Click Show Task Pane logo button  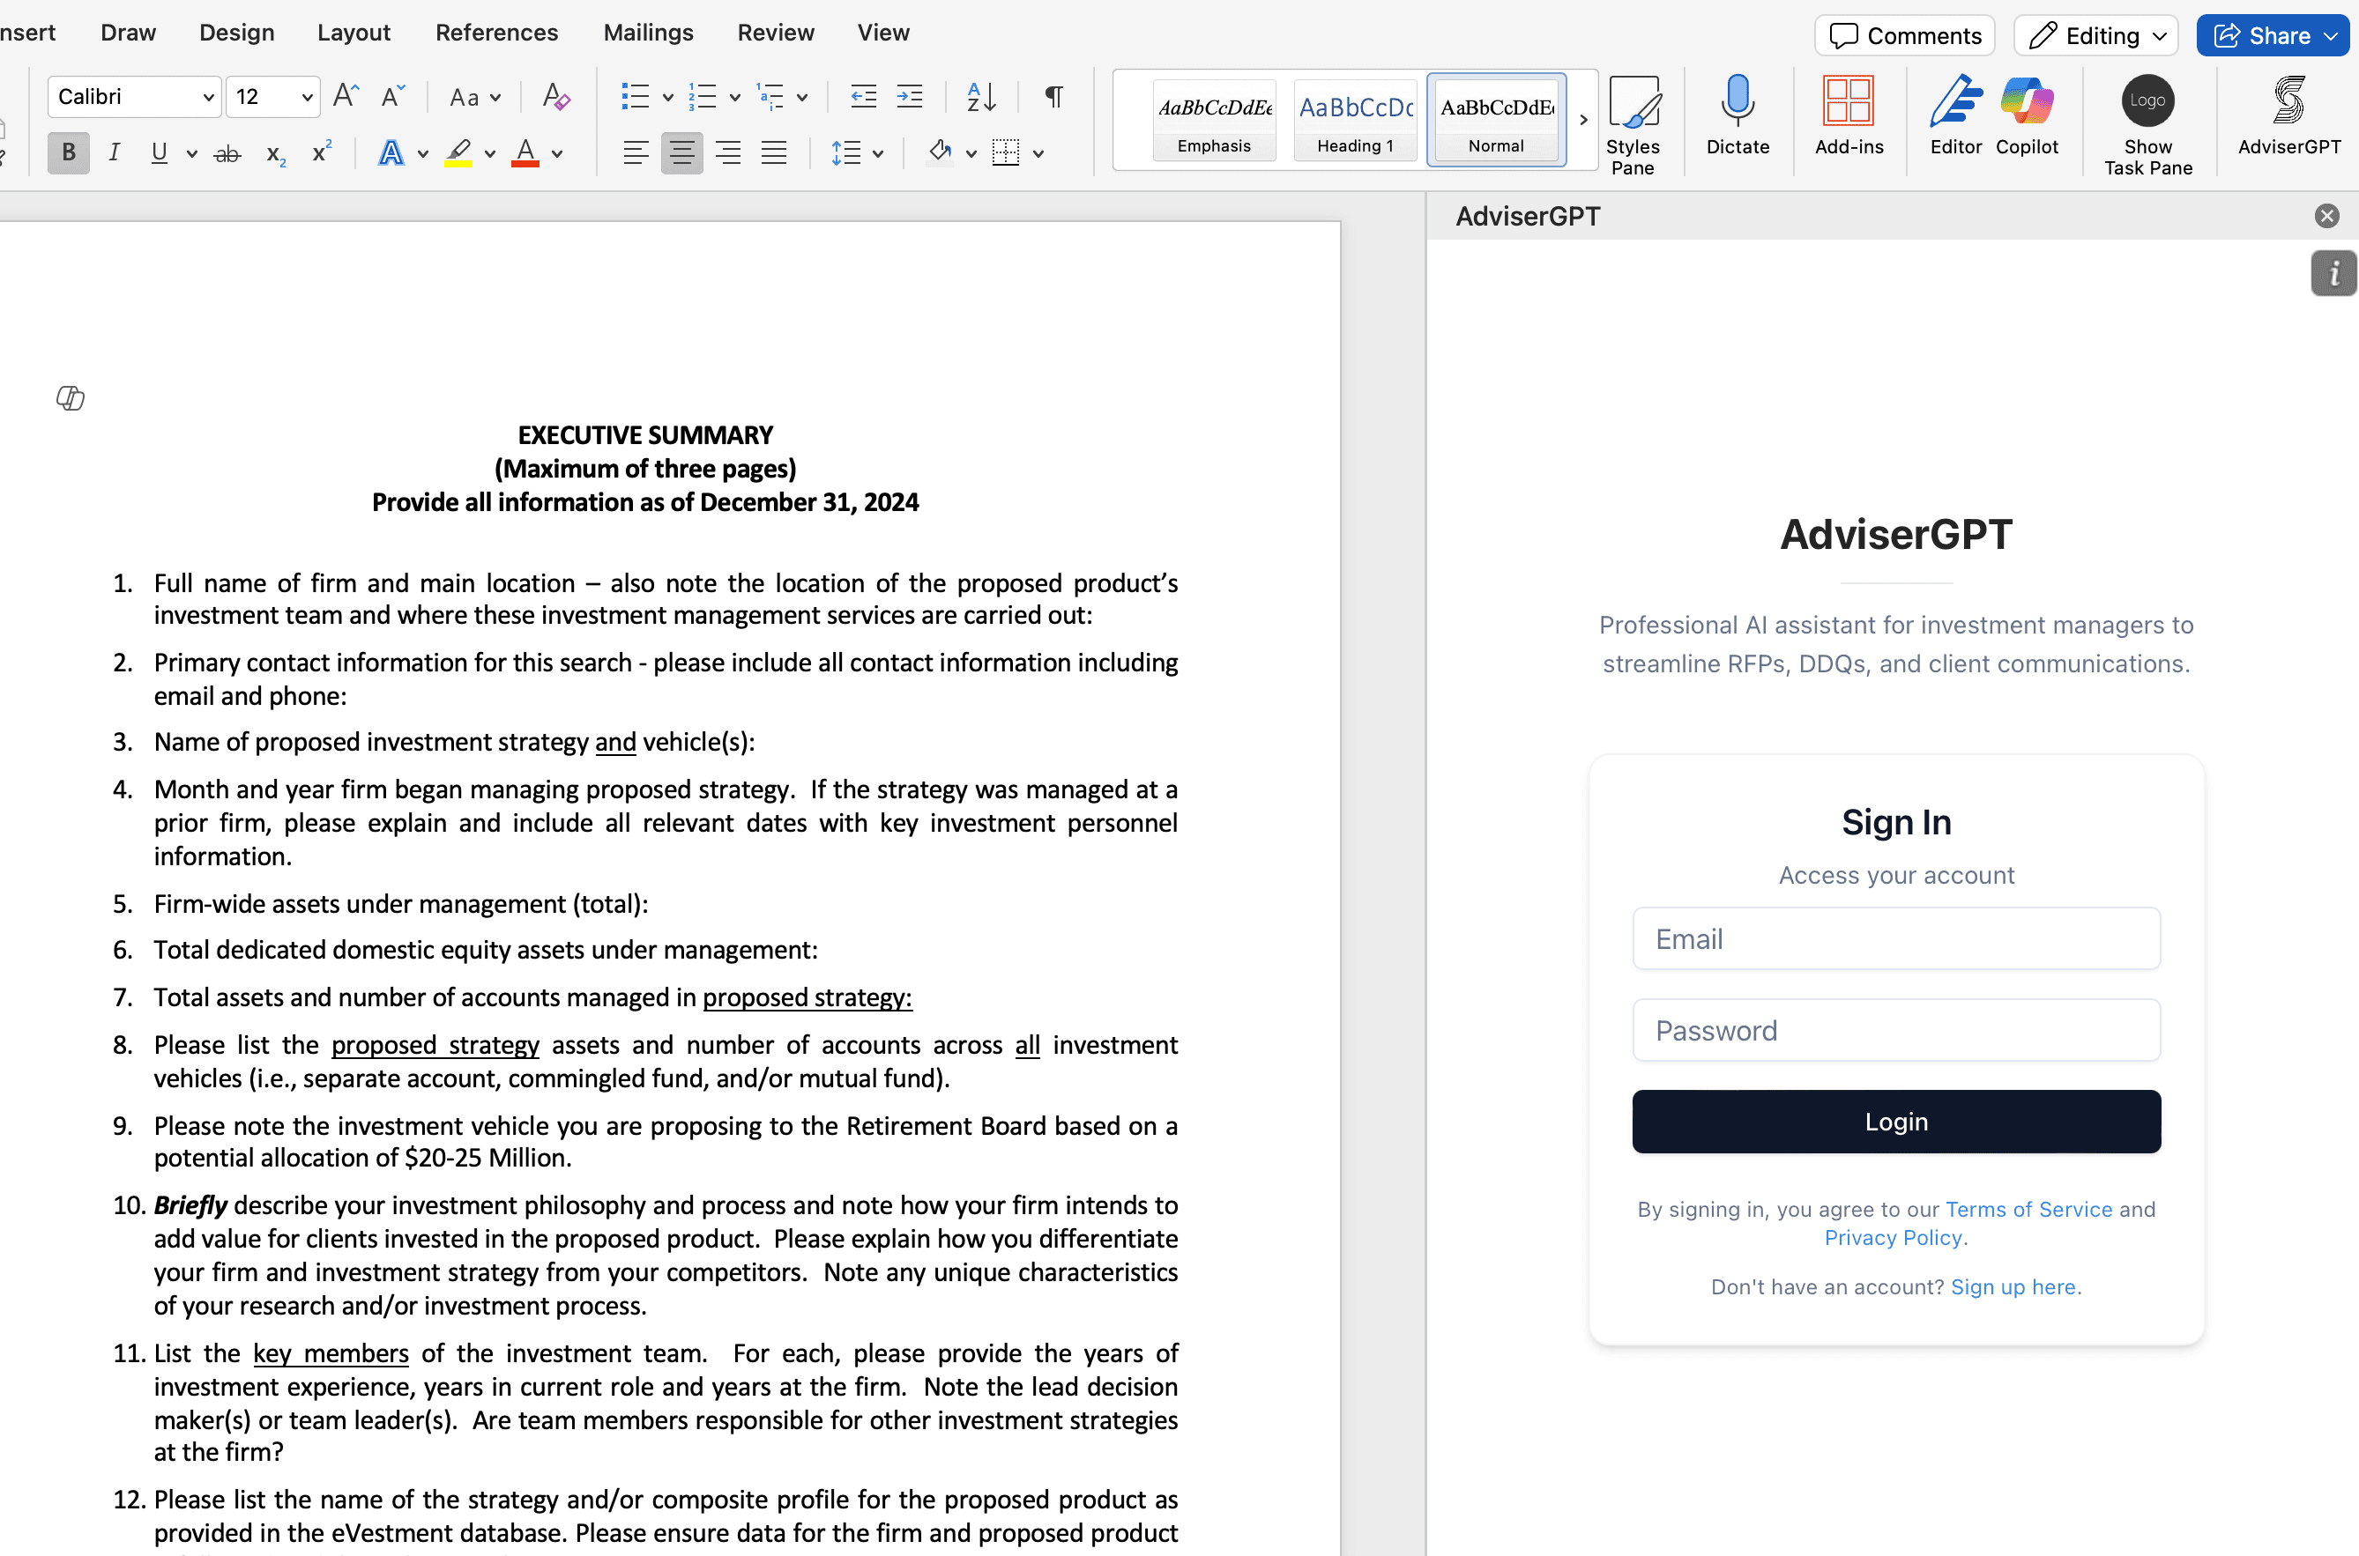coord(2147,126)
